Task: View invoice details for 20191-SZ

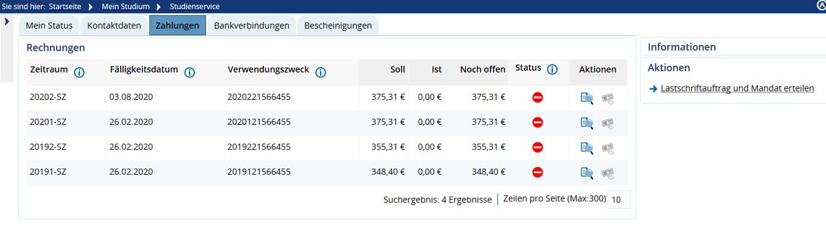Action: click(x=587, y=173)
